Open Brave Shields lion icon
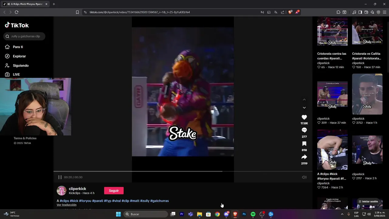Screen dimensions: 389x219 290,12
